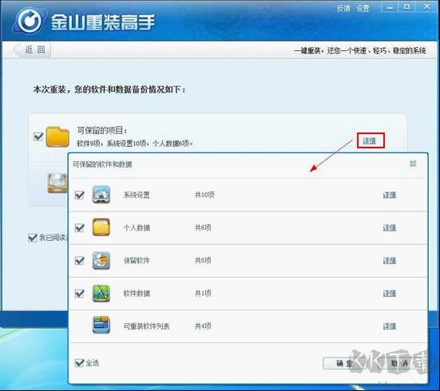Click the 软件数据 icon

coord(101,293)
